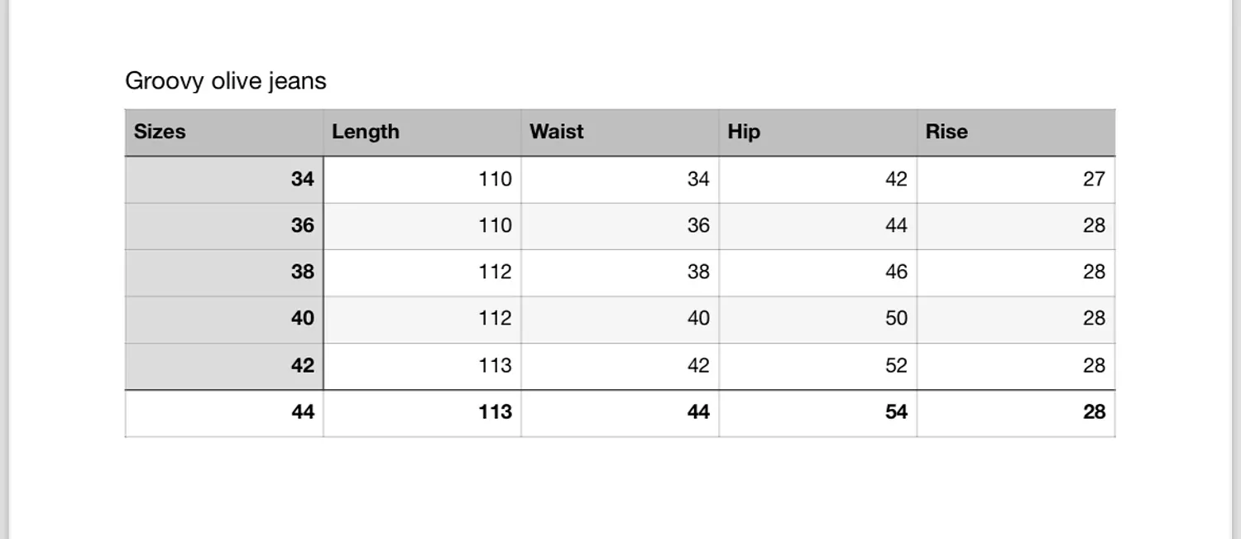Select the footer cell showing size 44
This screenshot has width=1241, height=539.
click(x=224, y=413)
